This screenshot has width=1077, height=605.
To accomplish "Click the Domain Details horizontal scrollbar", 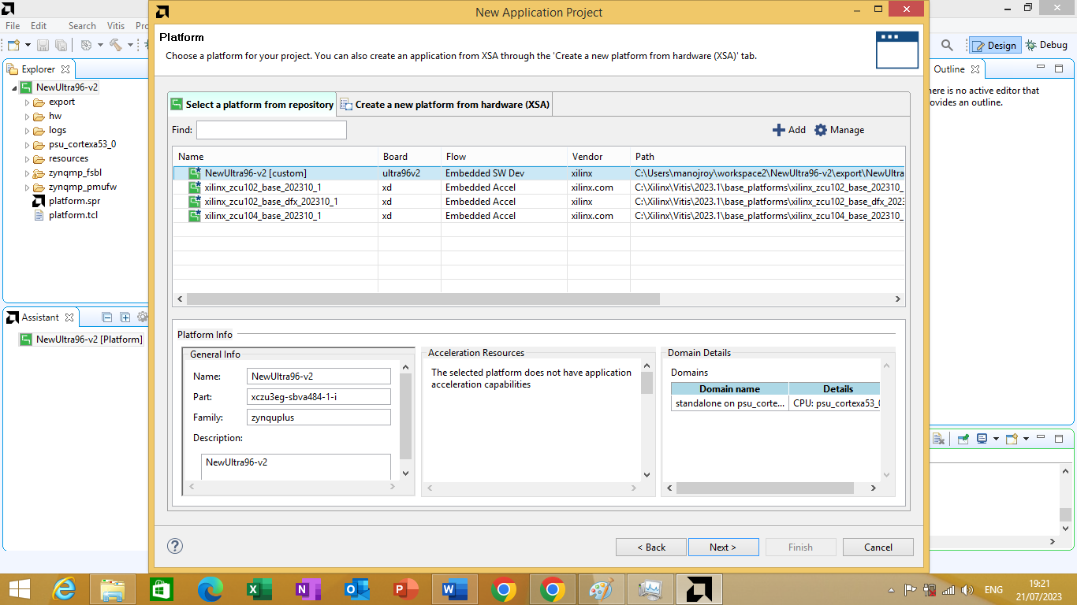I will click(x=765, y=488).
